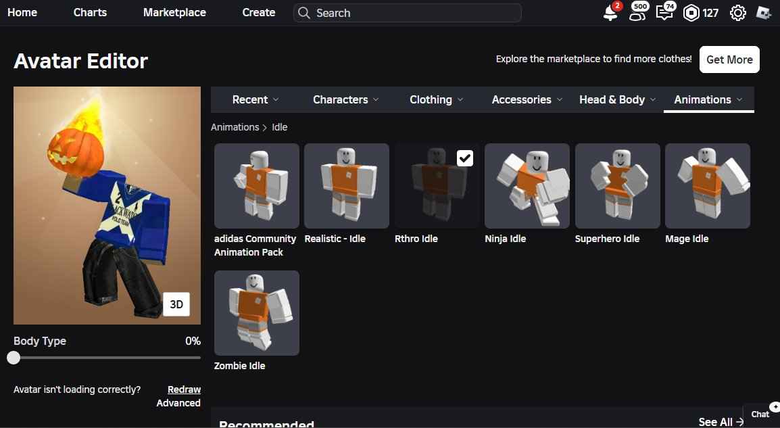View your 500 friends list

(x=636, y=12)
